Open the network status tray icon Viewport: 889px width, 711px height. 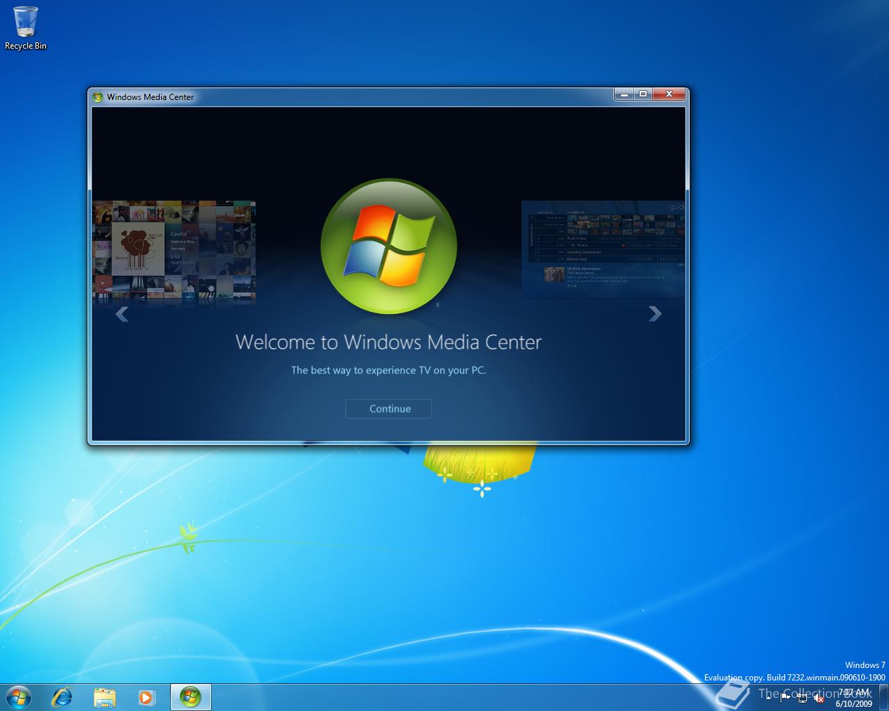[x=802, y=698]
